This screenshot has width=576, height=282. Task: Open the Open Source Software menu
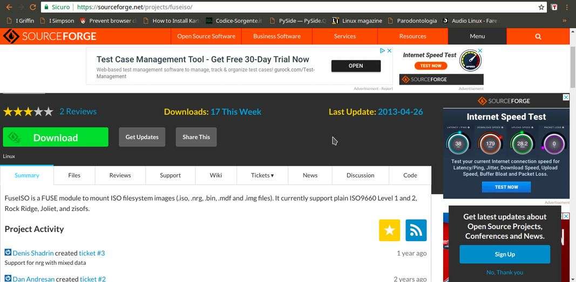pos(206,36)
